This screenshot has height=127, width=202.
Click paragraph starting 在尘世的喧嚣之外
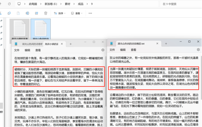coord(154,60)
